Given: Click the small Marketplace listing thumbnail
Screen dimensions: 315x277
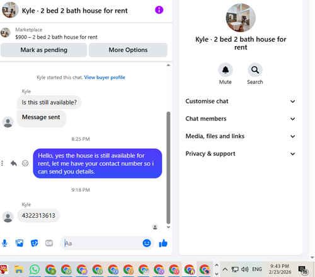Looking at the screenshot, I should tap(6, 33).
